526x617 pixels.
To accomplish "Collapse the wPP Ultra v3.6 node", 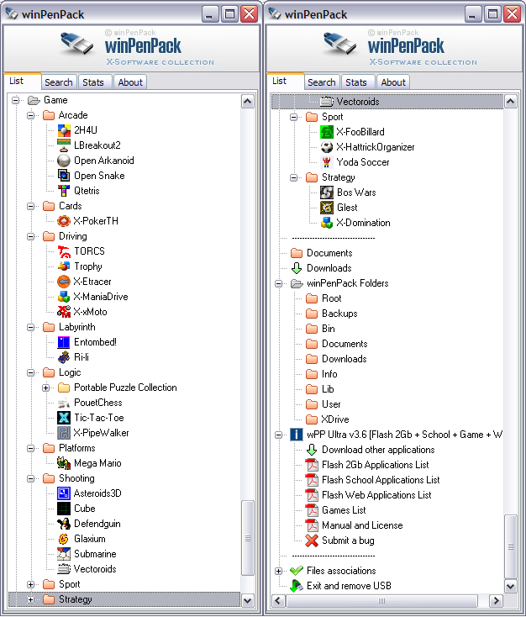I will 278,435.
